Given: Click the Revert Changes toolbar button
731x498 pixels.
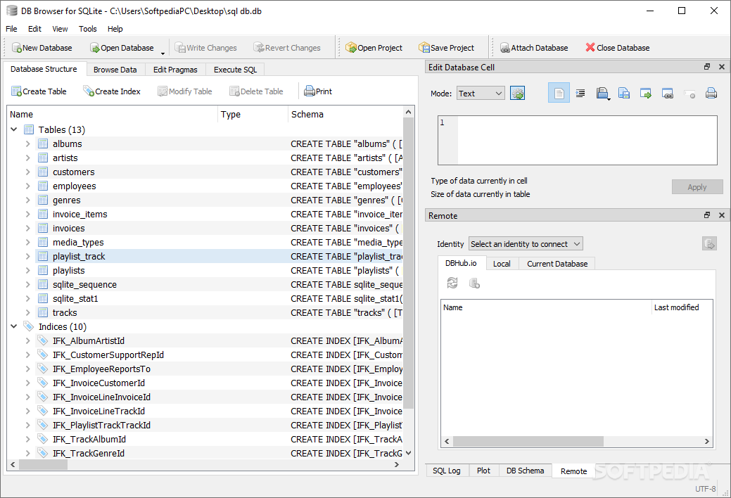Looking at the screenshot, I should pyautogui.click(x=287, y=48).
